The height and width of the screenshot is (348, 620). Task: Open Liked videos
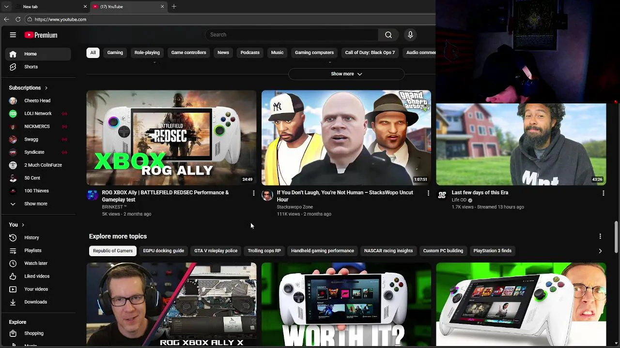coord(38,276)
